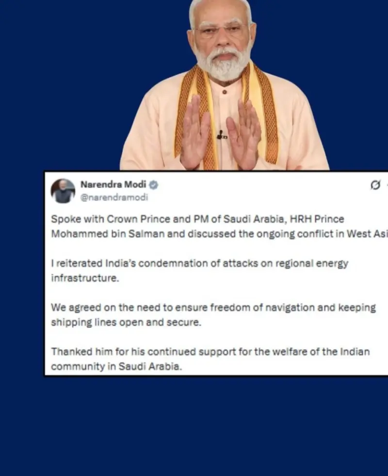Click the lapel microphone clipped on the kurta
The height and width of the screenshot is (476, 388).
click(222, 135)
